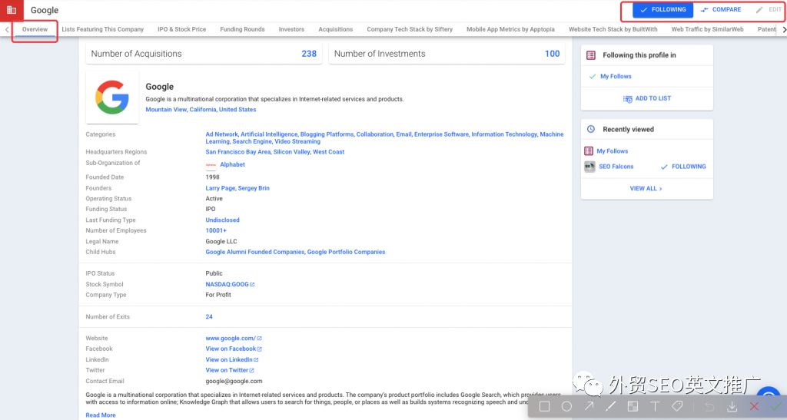Select the text annotation tool
The image size is (787, 420).
pos(655,406)
